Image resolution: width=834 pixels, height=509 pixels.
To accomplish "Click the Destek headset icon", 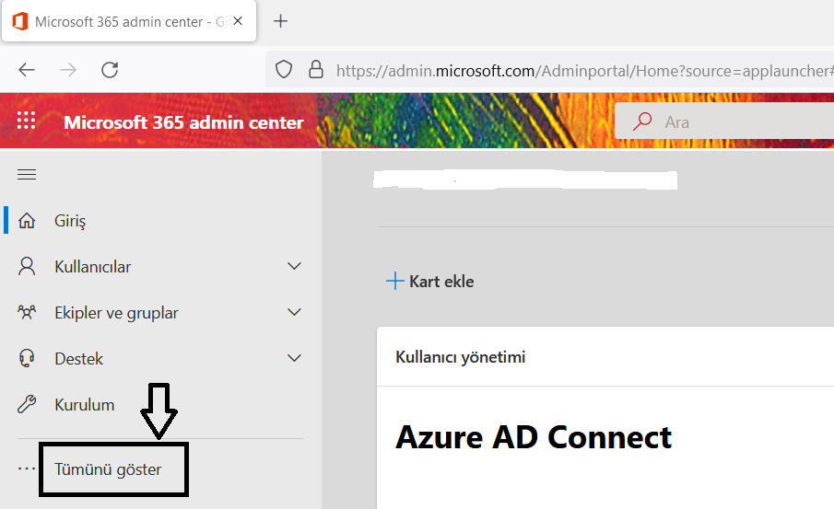I will click(x=27, y=358).
